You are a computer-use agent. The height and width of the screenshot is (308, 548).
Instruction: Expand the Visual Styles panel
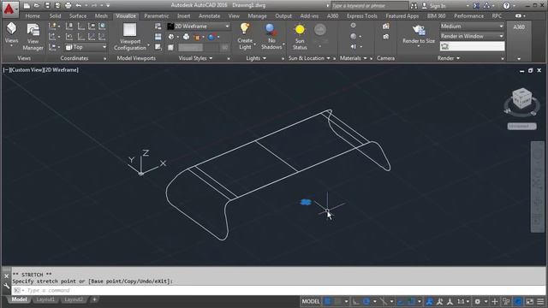[x=195, y=58]
